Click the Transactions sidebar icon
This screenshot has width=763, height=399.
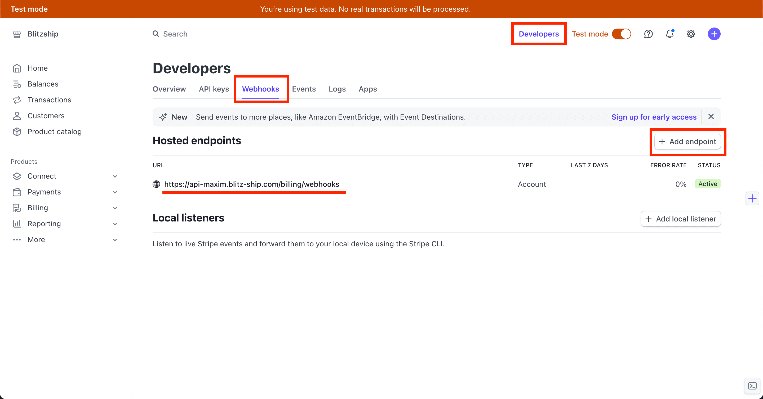[18, 100]
